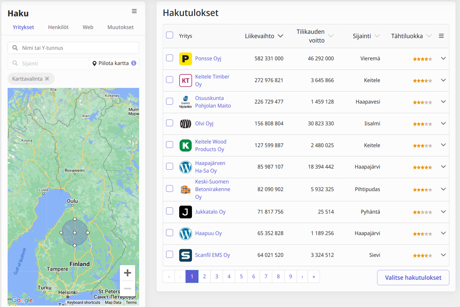
Task: Zoom in on the map
Action: click(127, 273)
